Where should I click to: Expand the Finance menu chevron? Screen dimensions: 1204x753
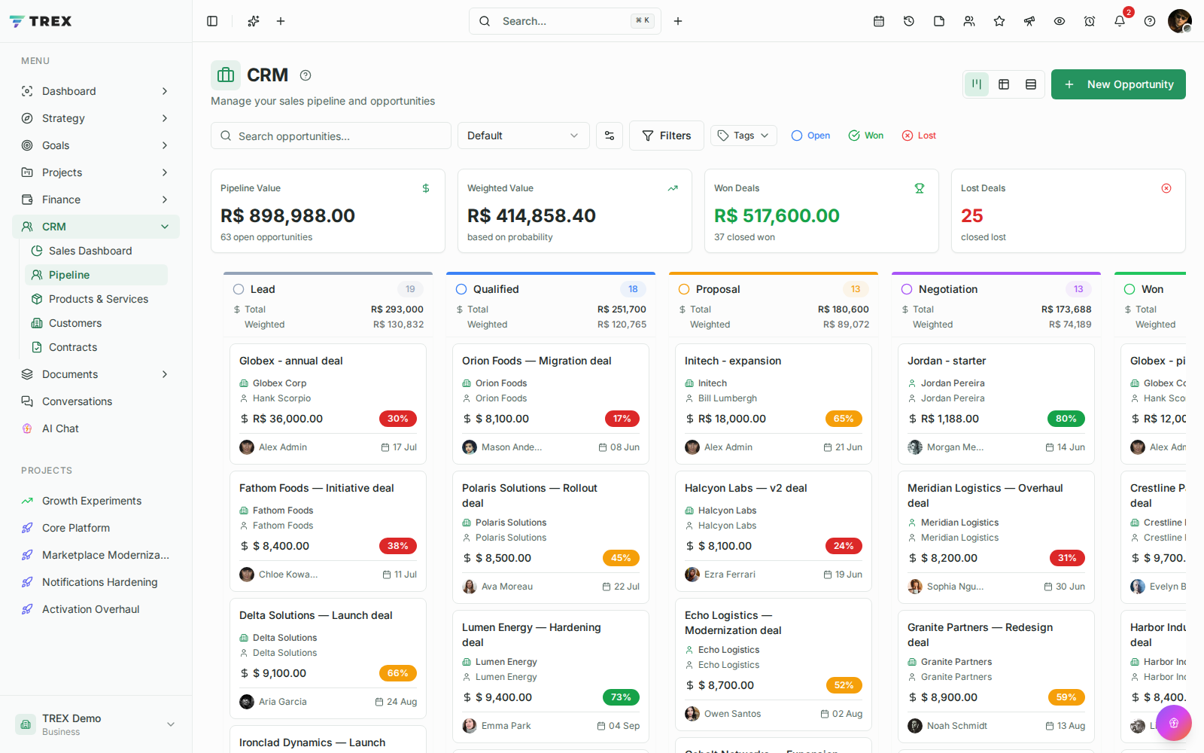pyautogui.click(x=165, y=200)
